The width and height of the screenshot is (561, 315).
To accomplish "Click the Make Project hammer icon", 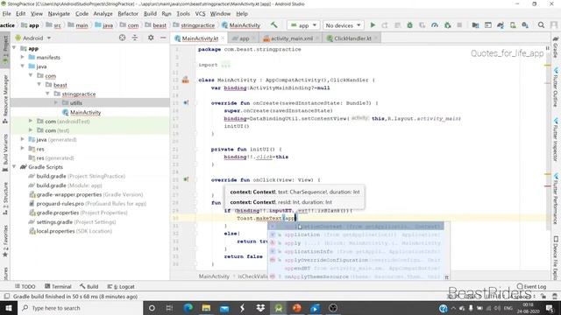I will pos(273,25).
